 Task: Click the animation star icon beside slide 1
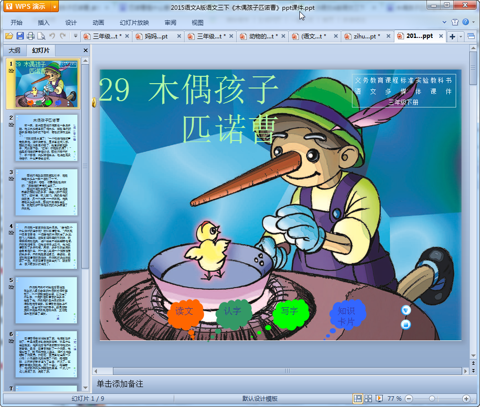point(11,71)
